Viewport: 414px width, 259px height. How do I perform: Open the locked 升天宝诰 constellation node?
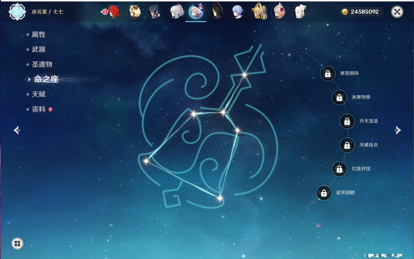347,121
